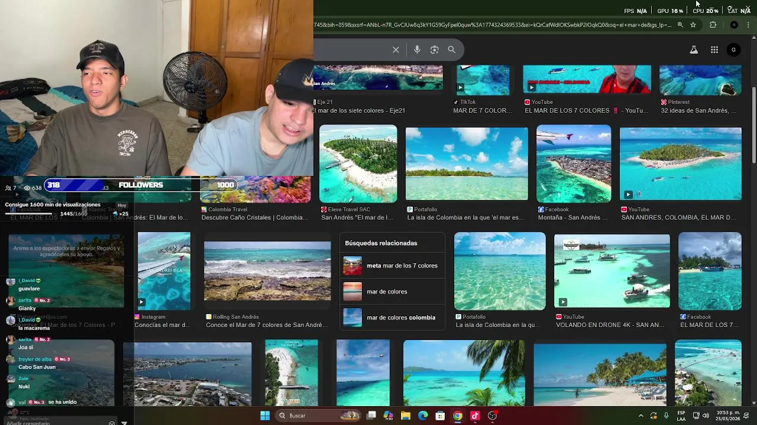Click the 'Joa si' chat message
This screenshot has height=425, width=757.
point(25,347)
